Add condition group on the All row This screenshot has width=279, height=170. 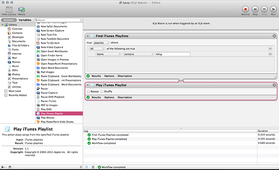(x=270, y=48)
